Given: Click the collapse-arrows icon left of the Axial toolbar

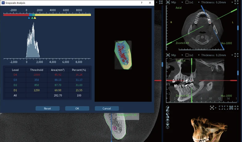Looking at the screenshot, I should [161, 2].
